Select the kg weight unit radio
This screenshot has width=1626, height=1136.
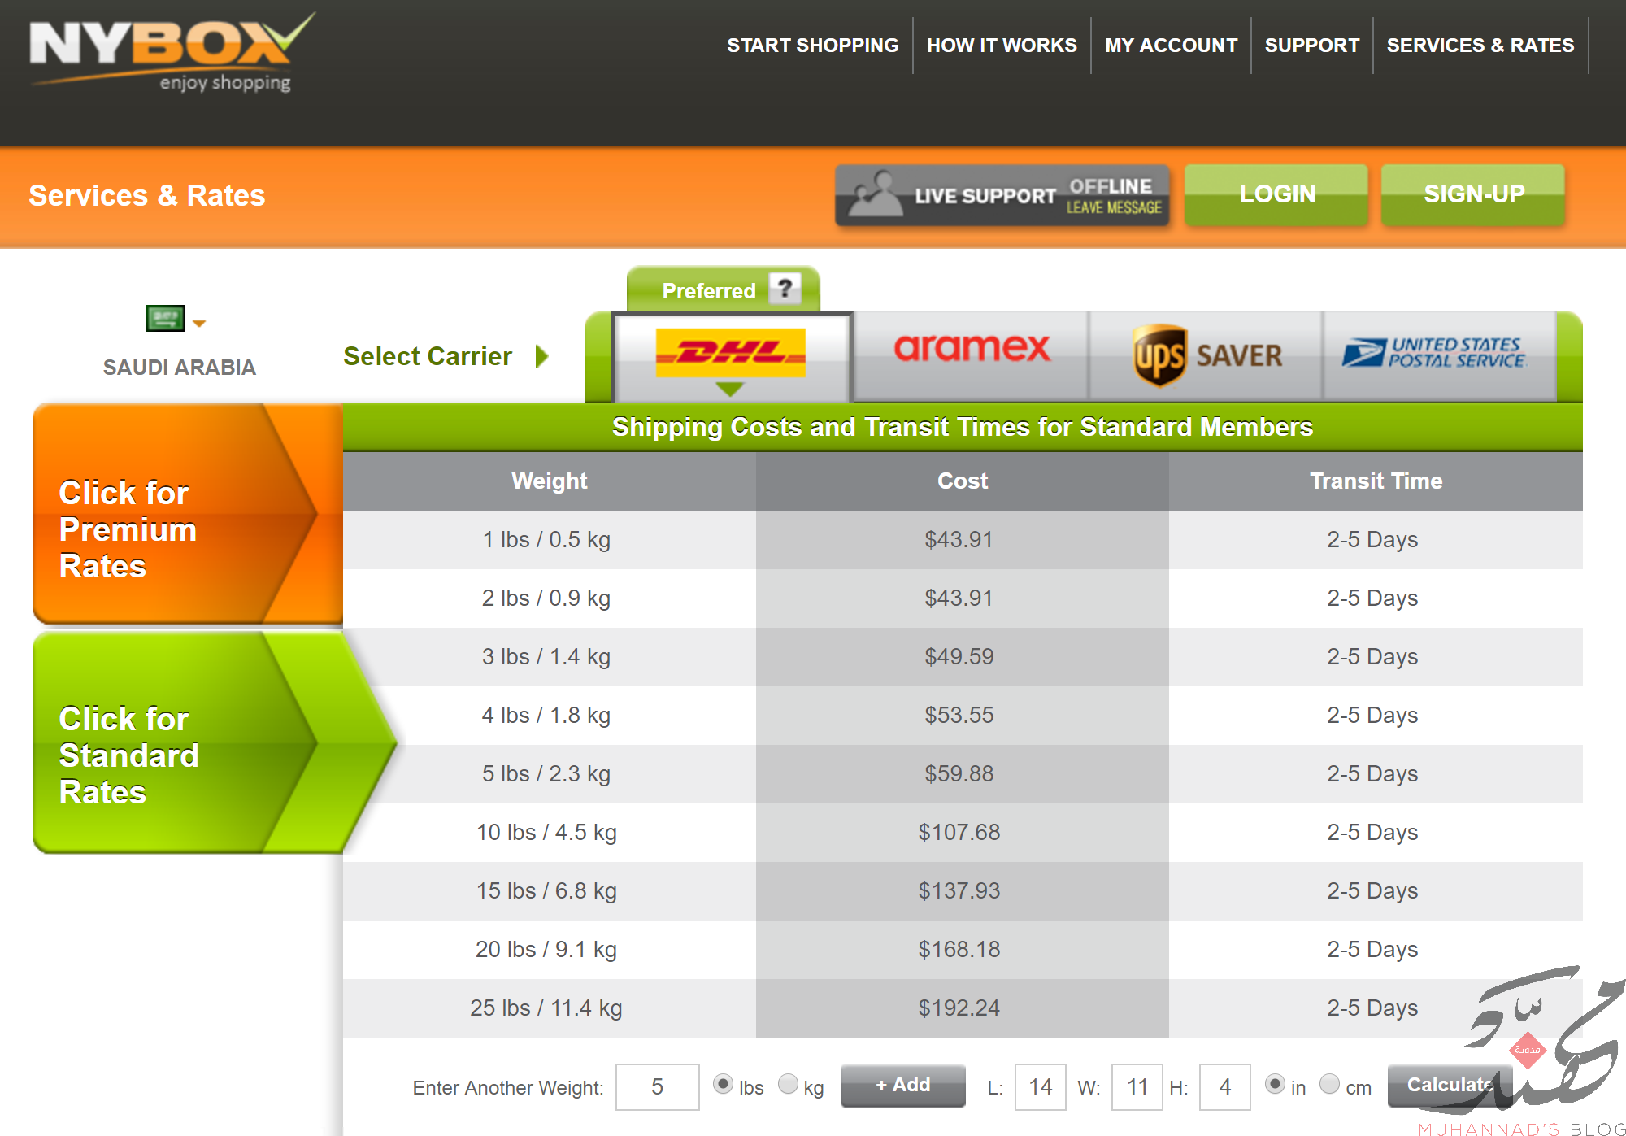click(x=788, y=1083)
